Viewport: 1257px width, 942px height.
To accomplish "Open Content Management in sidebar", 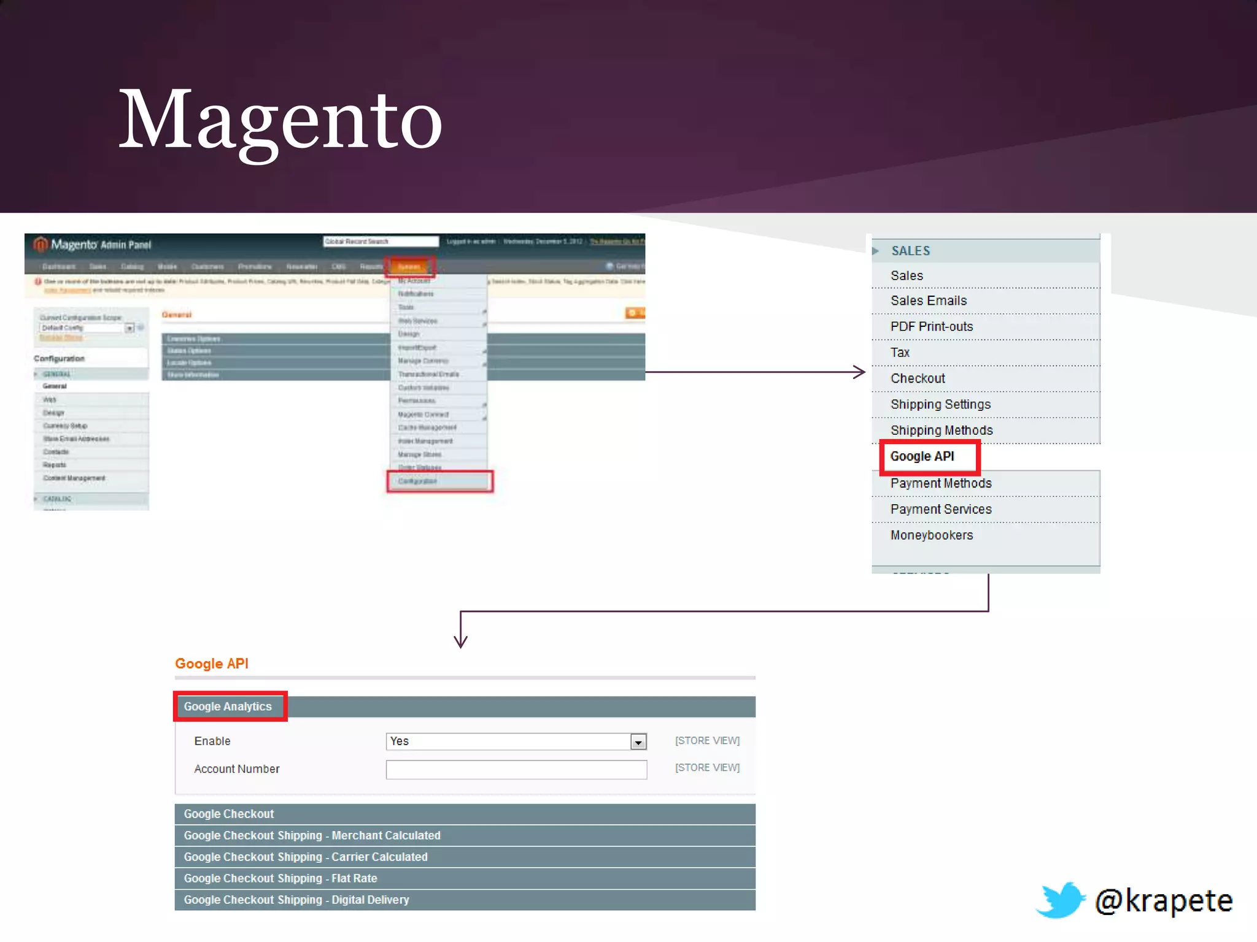I will click(91, 478).
